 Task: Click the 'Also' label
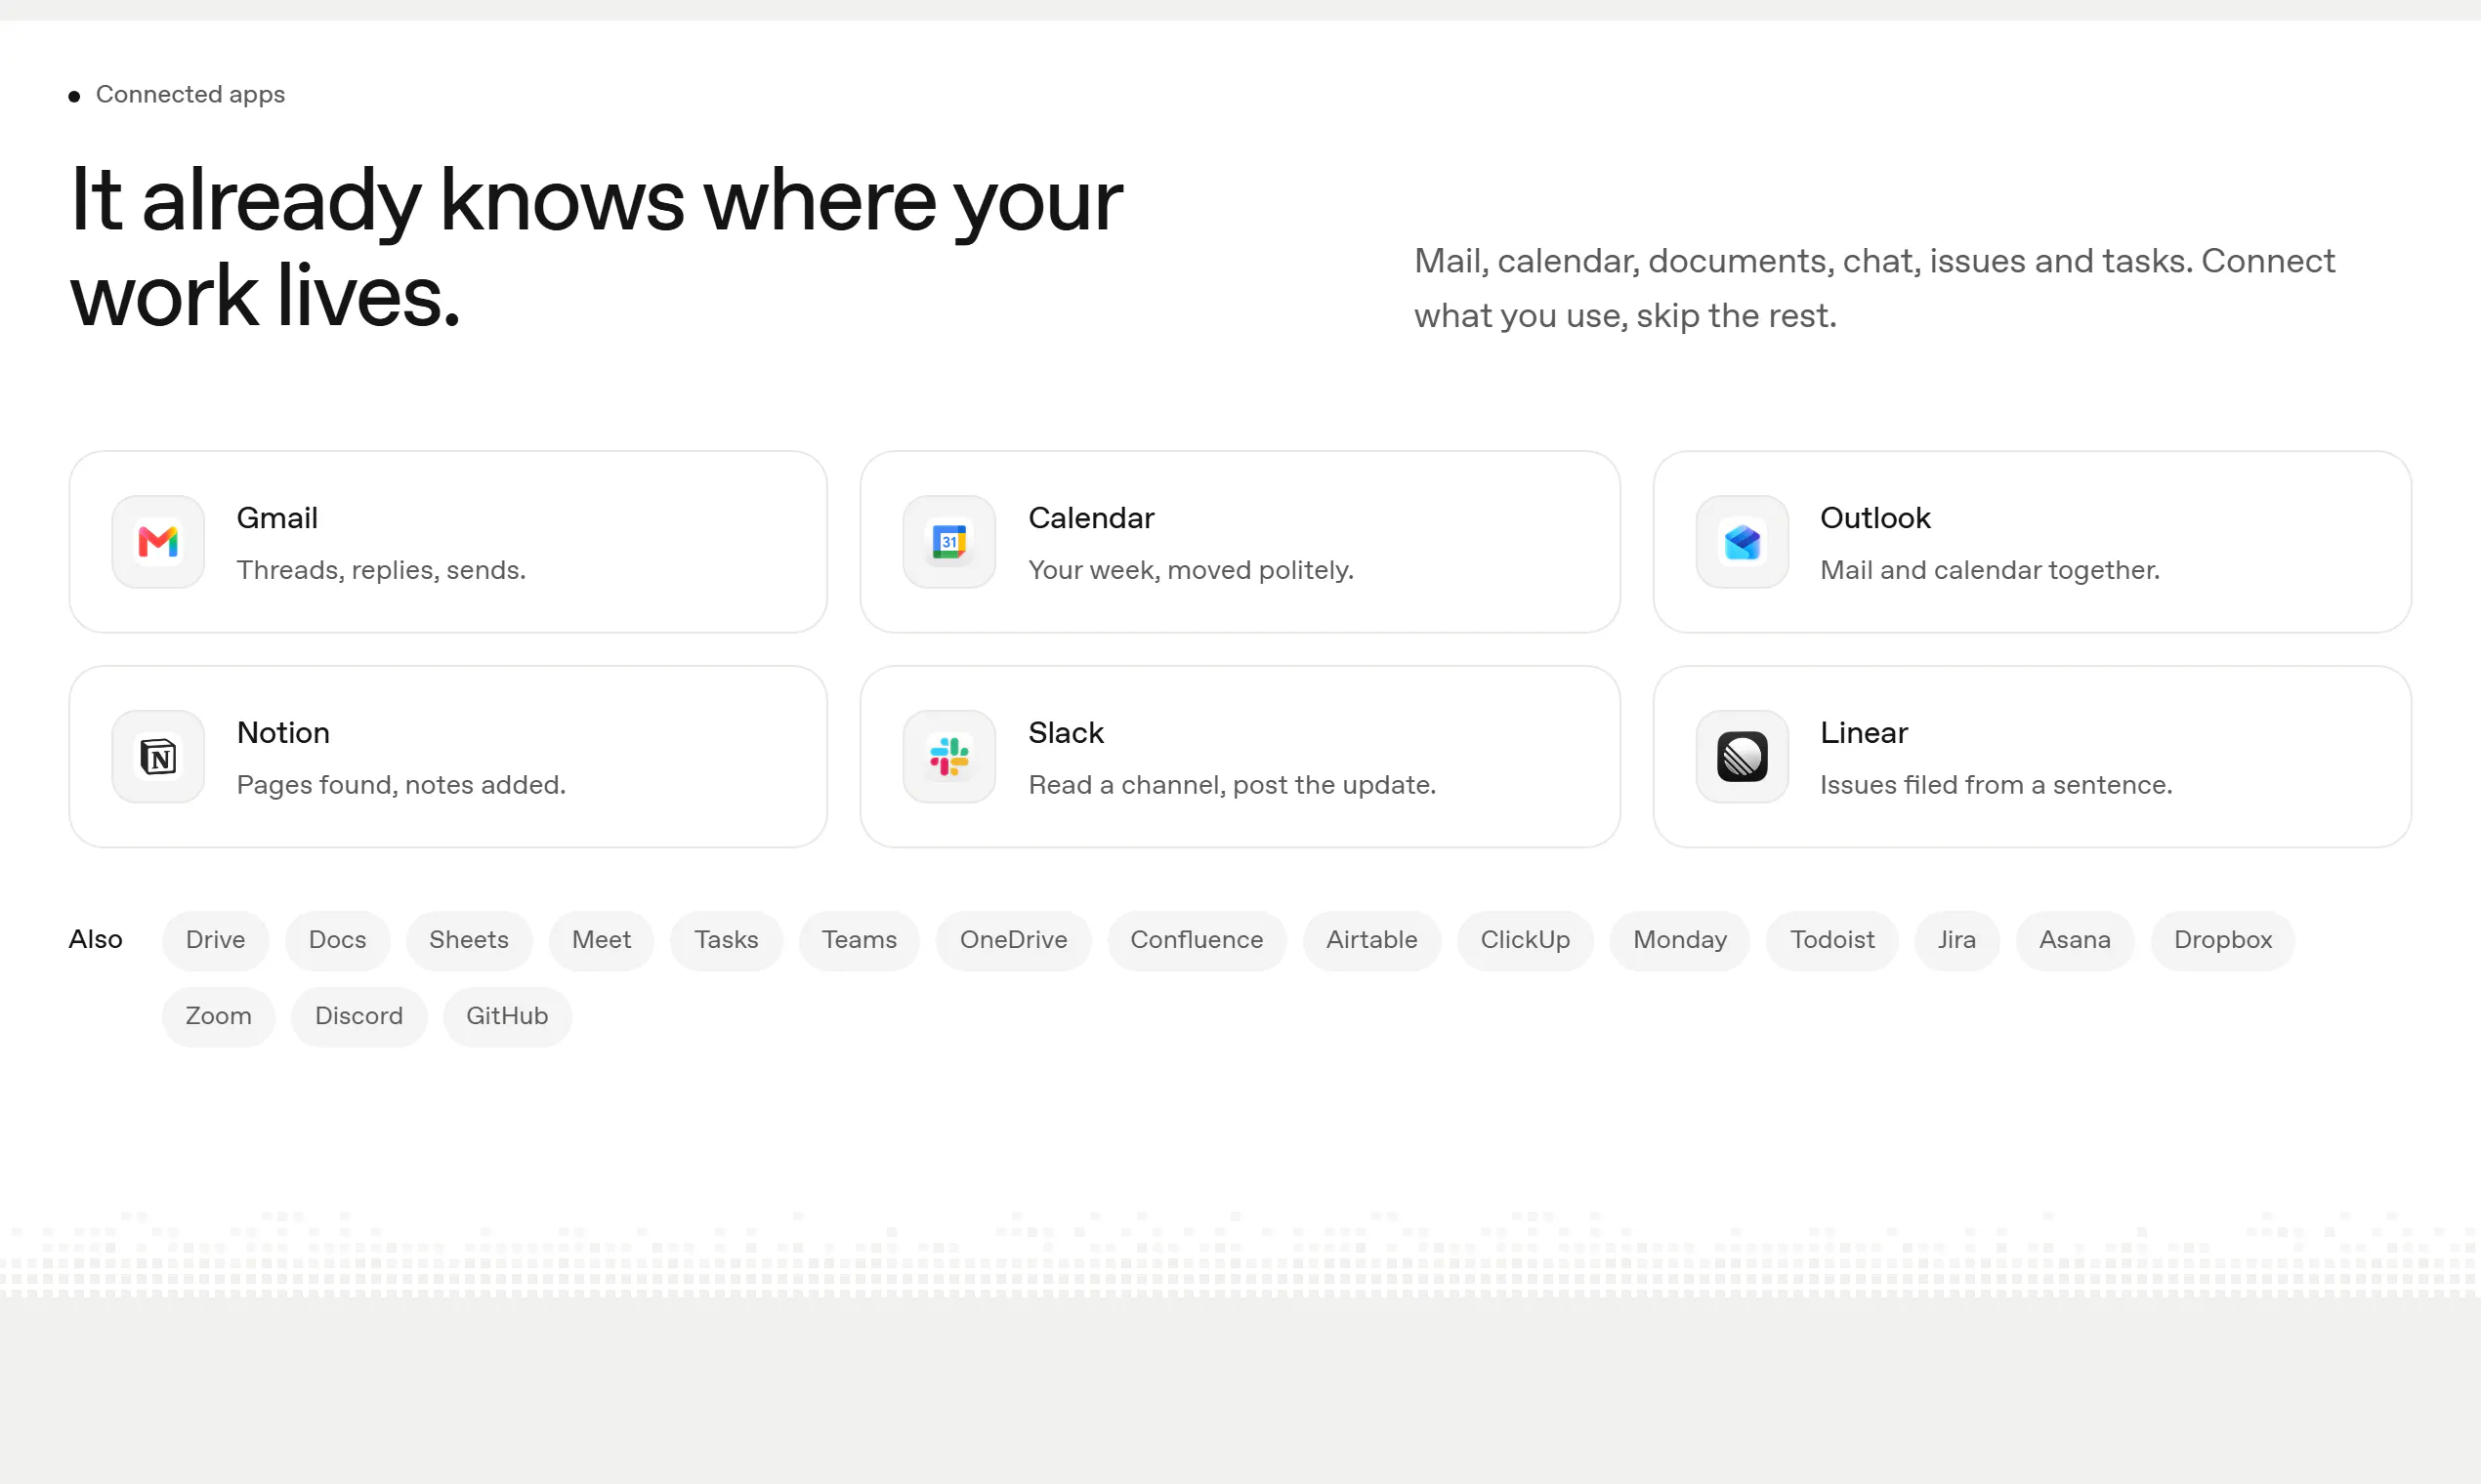coord(96,940)
